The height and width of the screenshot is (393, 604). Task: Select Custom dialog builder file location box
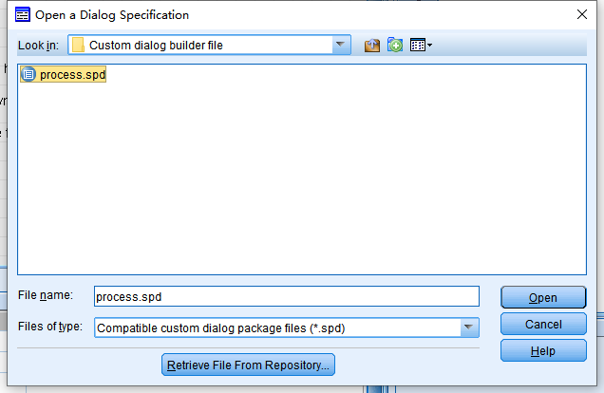click(209, 45)
